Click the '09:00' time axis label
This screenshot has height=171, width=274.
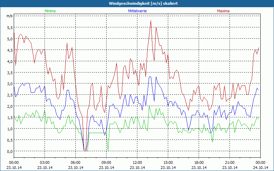point(107,163)
